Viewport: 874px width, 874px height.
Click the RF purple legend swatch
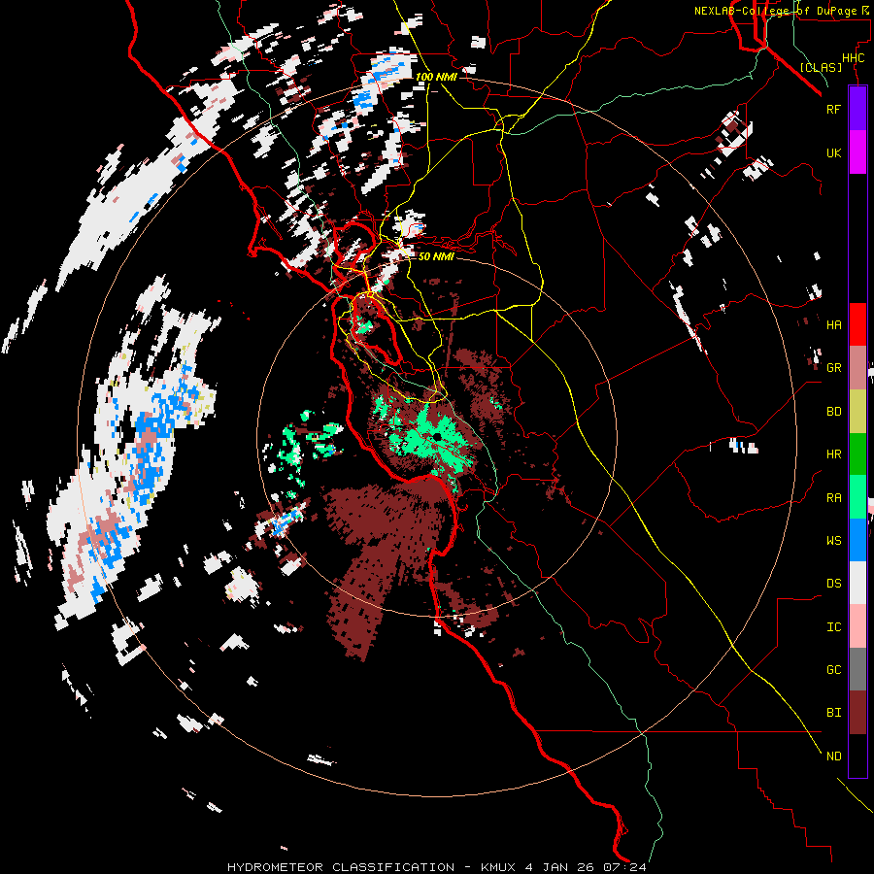pyautogui.click(x=857, y=109)
